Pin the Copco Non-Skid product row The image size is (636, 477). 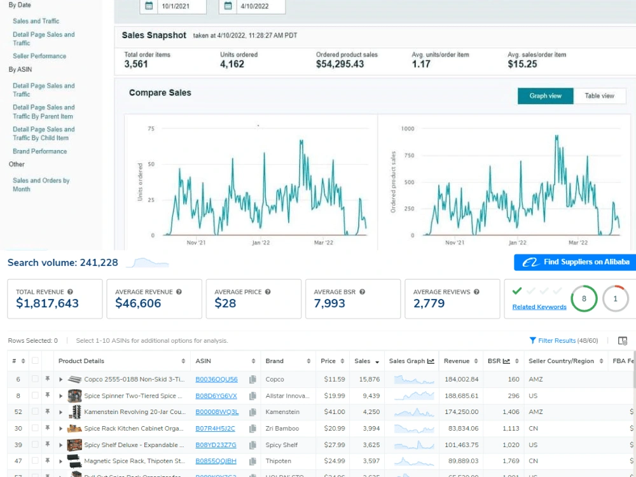click(x=48, y=379)
